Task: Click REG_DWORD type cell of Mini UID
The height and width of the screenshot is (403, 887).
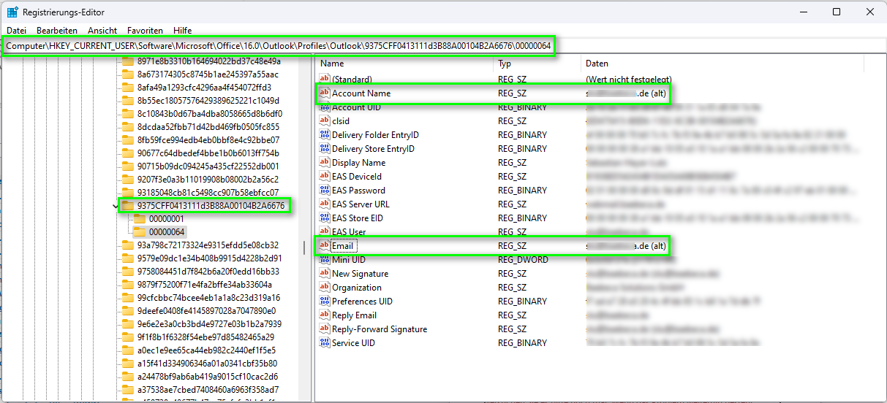Action: (x=523, y=260)
